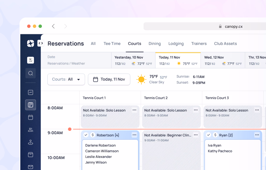Toggle check-in mark on Ryan reservation
Viewport: 266px width, 170px height.
[x=209, y=135]
